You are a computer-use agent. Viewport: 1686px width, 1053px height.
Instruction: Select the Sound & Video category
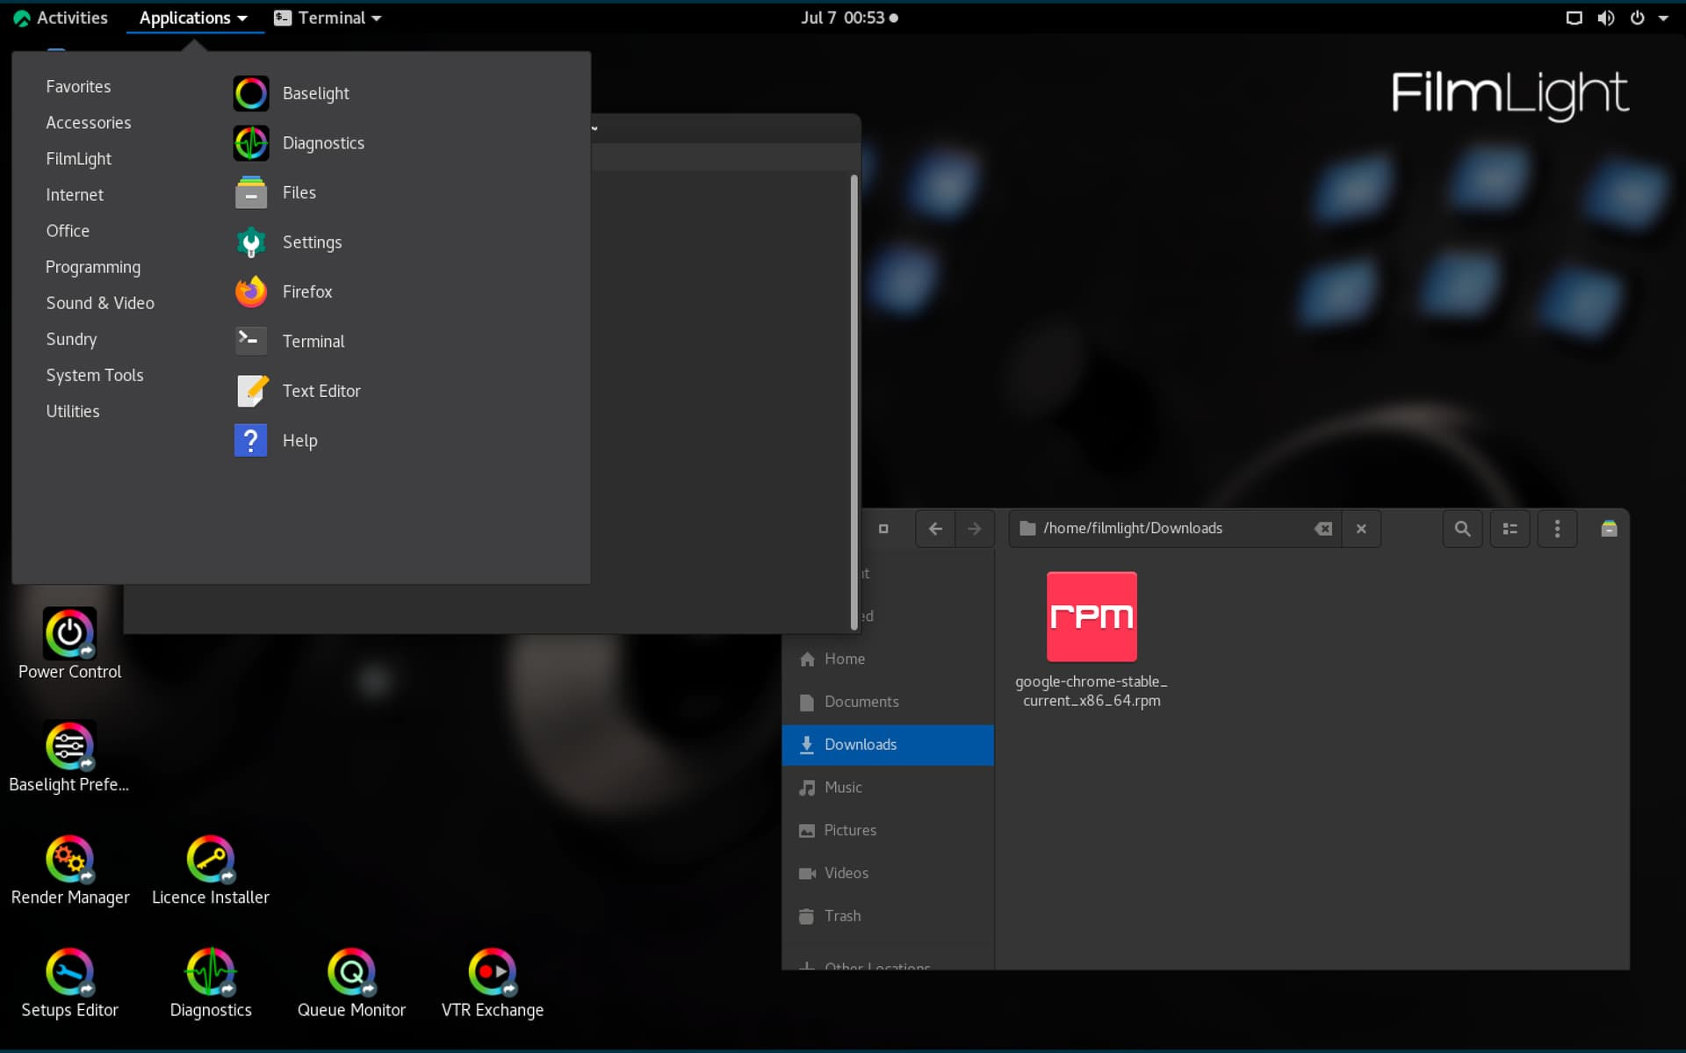[x=100, y=303]
